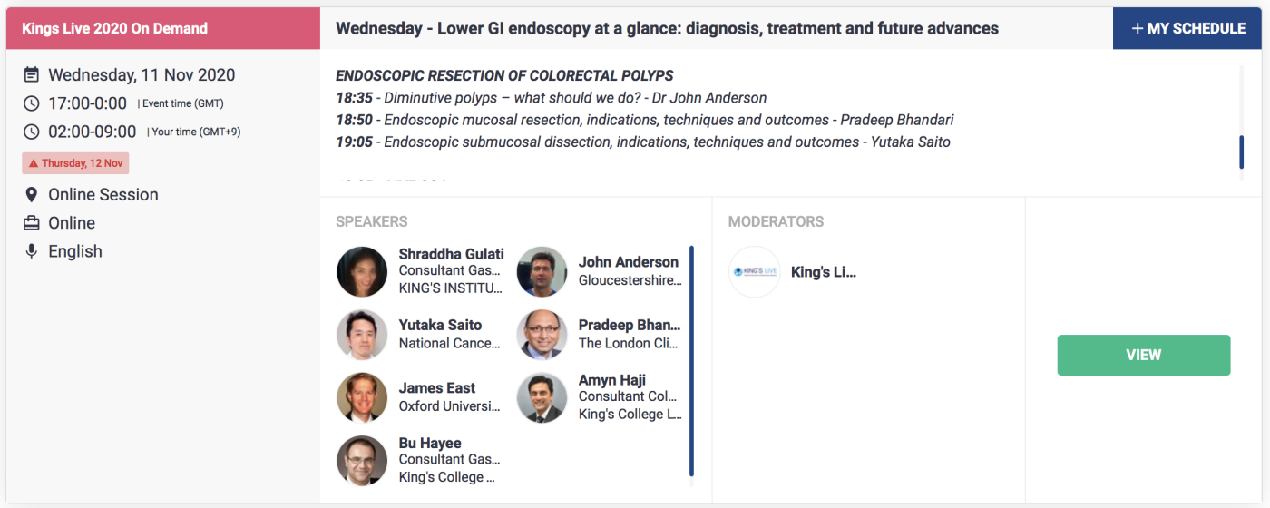
Task: Click the agenda description scrollbar thumb
Action: (x=1241, y=151)
